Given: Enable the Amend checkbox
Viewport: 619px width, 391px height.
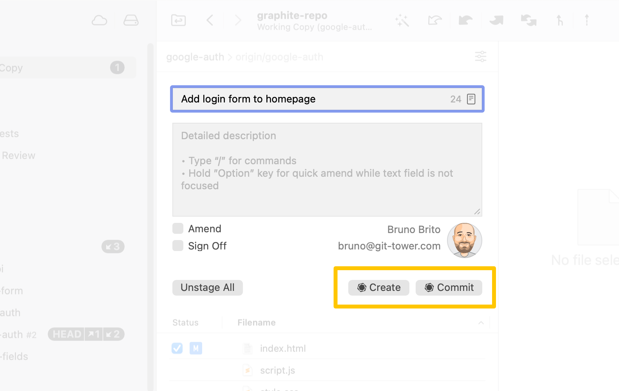Looking at the screenshot, I should pyautogui.click(x=178, y=229).
